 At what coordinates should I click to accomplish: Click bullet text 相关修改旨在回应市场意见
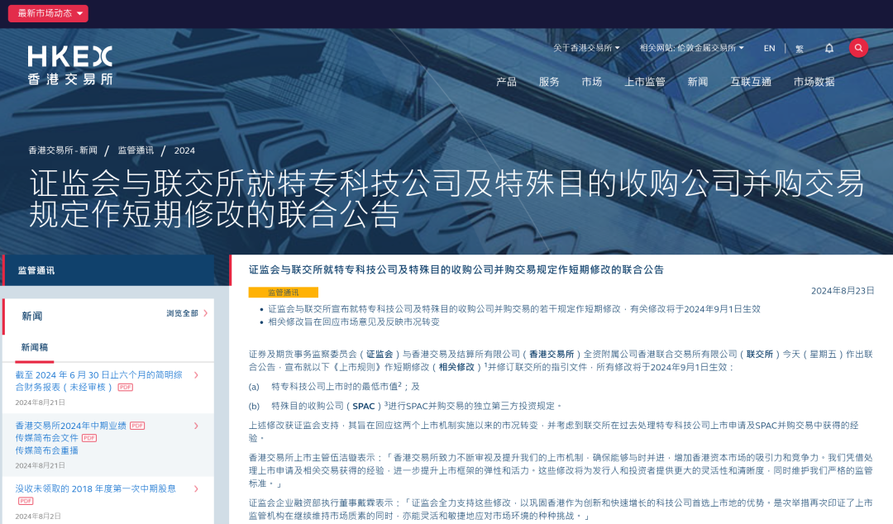pyautogui.click(x=354, y=322)
